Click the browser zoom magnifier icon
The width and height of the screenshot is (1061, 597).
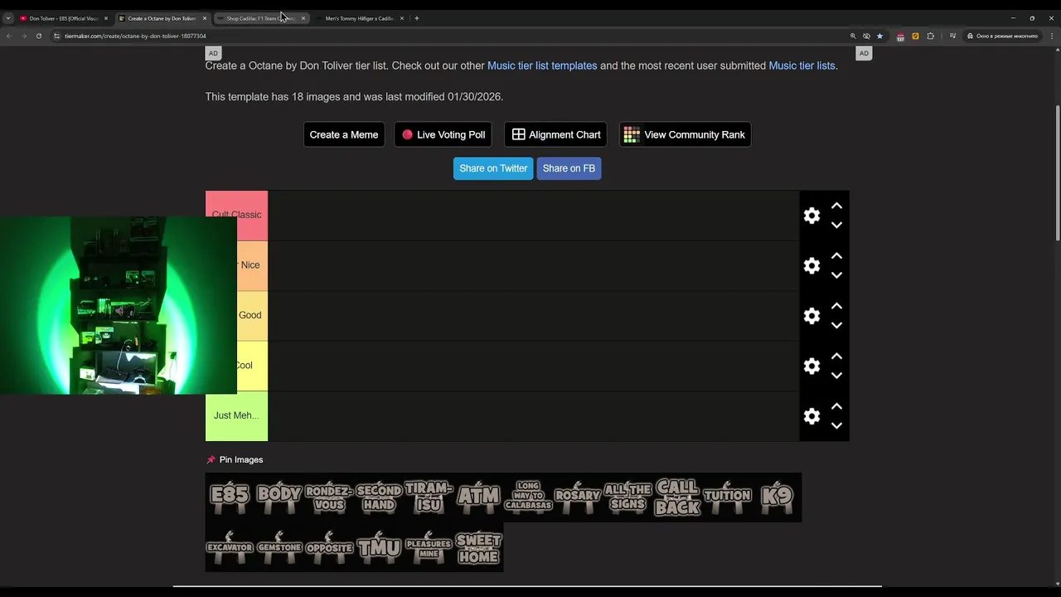[853, 36]
